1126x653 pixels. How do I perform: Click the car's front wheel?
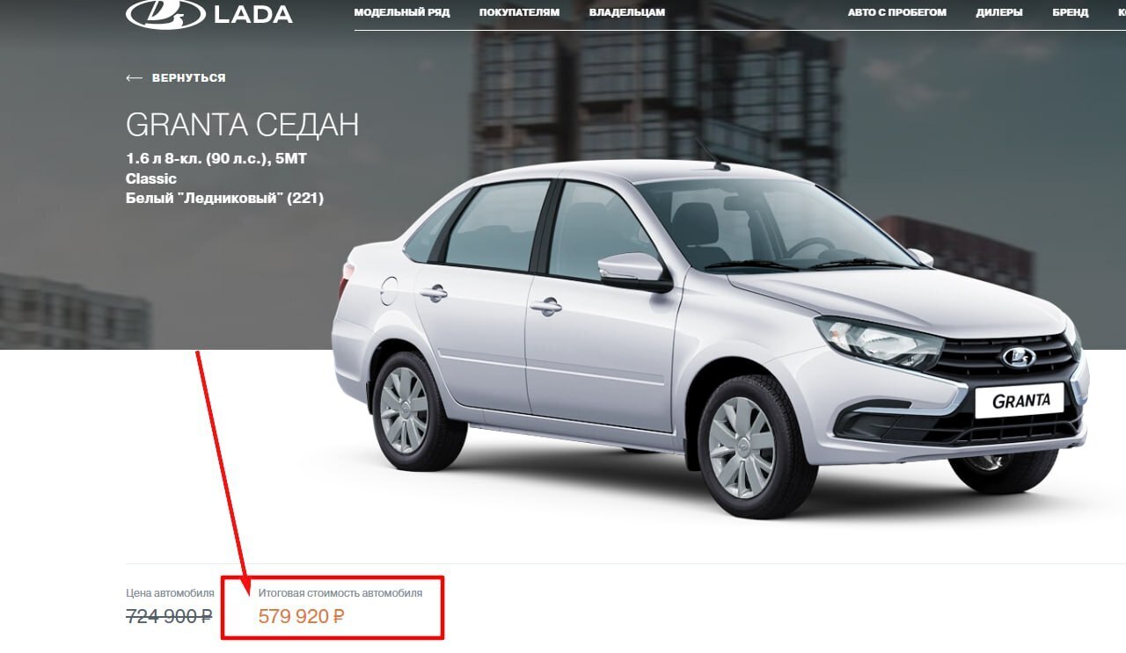pyautogui.click(x=746, y=446)
